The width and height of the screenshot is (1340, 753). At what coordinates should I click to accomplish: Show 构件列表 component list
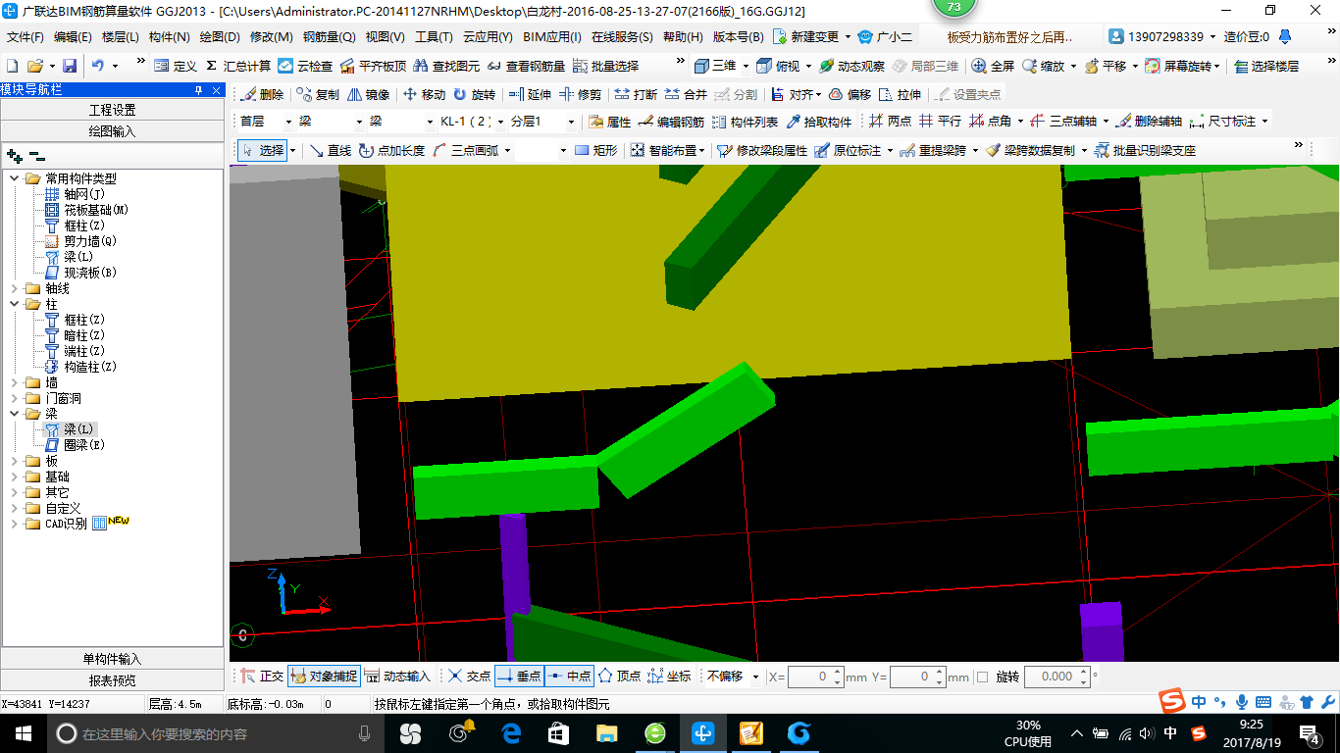pos(745,123)
